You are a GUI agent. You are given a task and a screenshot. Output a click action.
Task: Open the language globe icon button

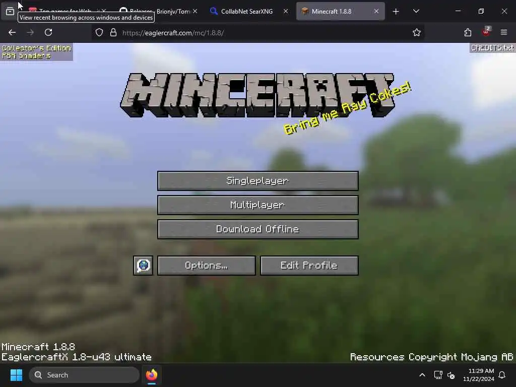click(x=143, y=265)
